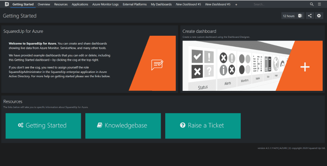
Task: Switch to the Overview tab
Action: (44, 4)
